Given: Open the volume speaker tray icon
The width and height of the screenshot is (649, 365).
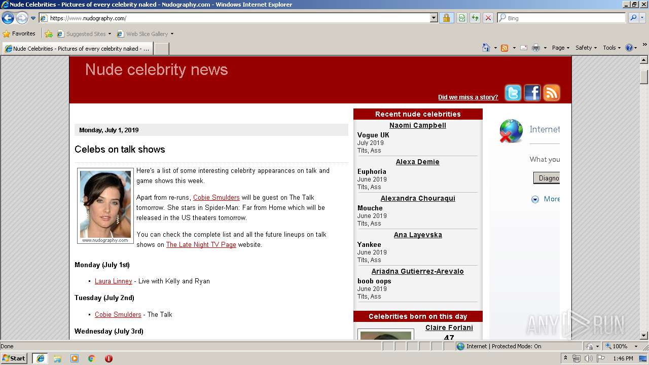Looking at the screenshot, I should [588, 358].
